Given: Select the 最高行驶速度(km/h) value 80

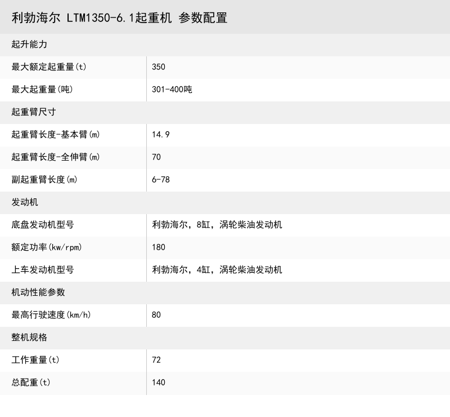Looking at the screenshot, I should (x=156, y=315).
